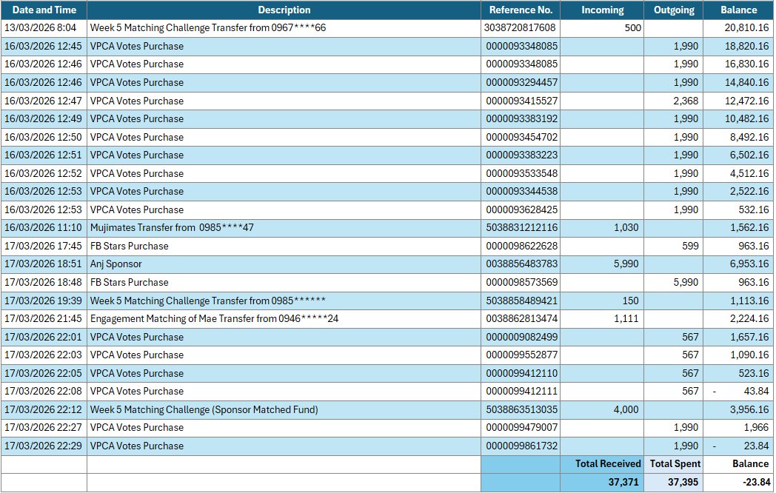This screenshot has width=776, height=493.
Task: Select FB Stars Purchase in the 18:48 row
Action: click(x=129, y=282)
